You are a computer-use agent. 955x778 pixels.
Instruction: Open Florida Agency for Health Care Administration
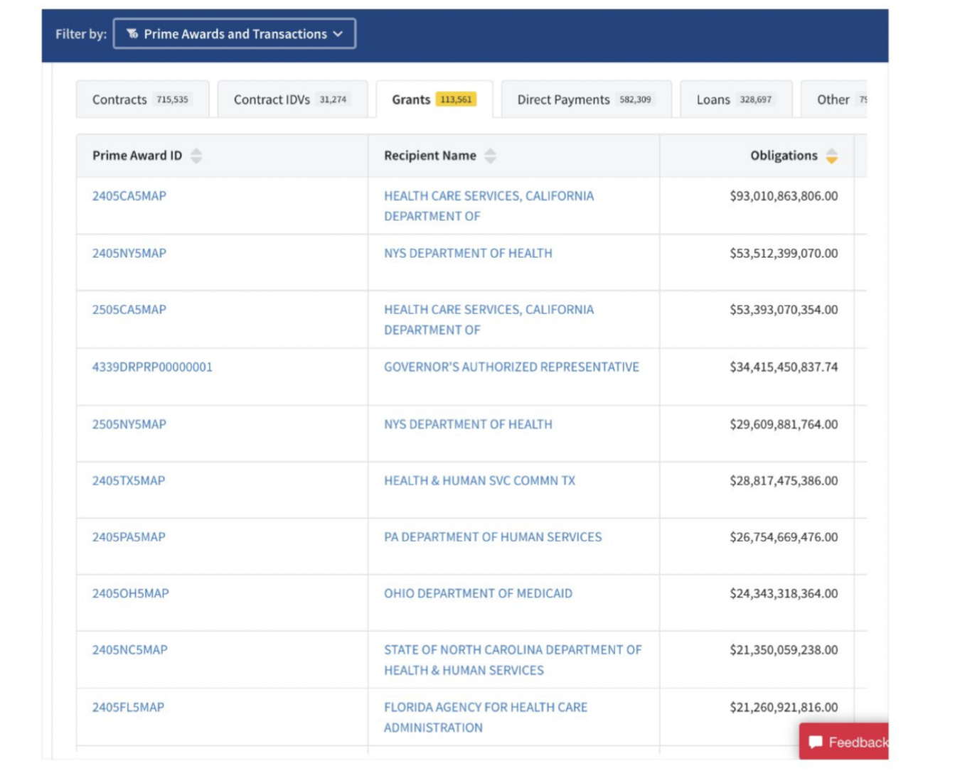(486, 718)
